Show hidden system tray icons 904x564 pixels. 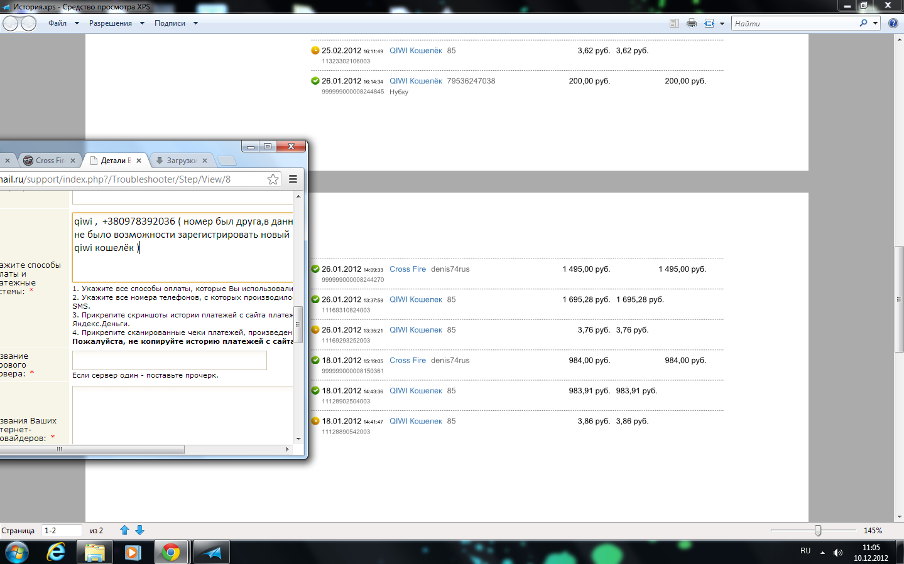[822, 553]
